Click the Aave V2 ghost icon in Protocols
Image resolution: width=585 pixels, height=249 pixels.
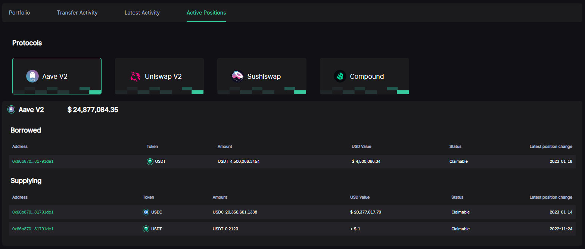point(32,76)
